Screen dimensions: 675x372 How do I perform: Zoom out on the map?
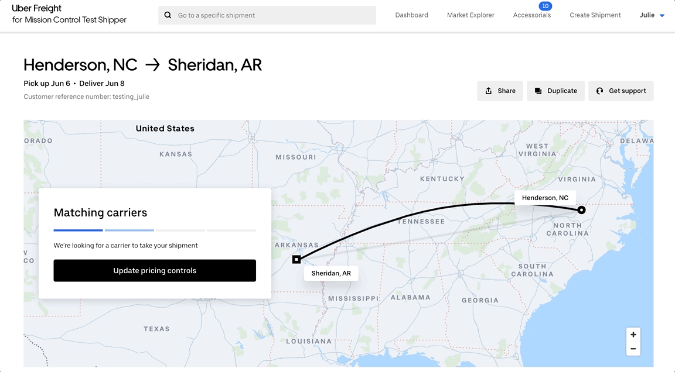coord(633,349)
